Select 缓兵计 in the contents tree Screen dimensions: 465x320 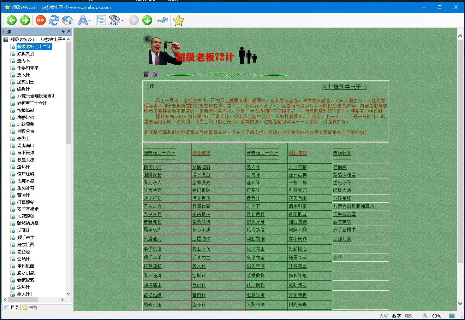(24, 89)
